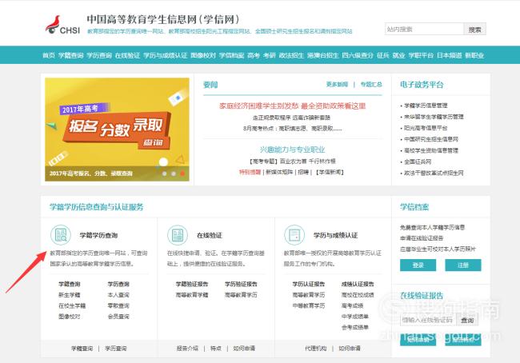520x363 pixels.
Task: Open the 政法干警改革试点招生网 link
Action: tap(434, 173)
